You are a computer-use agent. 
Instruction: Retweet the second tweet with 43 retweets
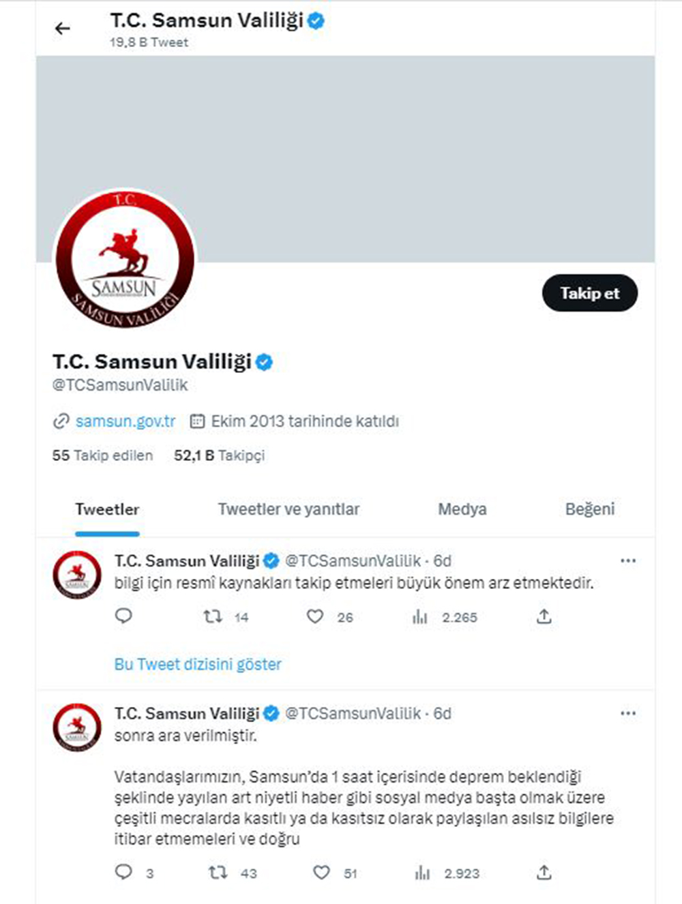tap(218, 873)
